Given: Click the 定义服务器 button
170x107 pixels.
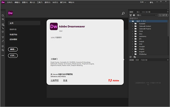Looking at the screenshot, I should [163, 15].
